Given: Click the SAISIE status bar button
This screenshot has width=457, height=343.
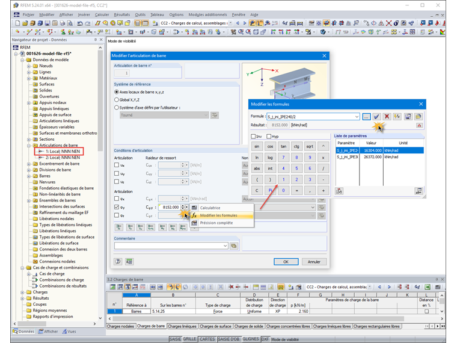Looking at the screenshot, I should (175, 339).
